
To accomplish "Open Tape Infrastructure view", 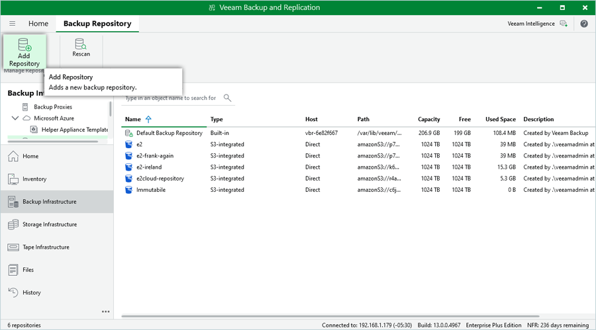I will [46, 247].
